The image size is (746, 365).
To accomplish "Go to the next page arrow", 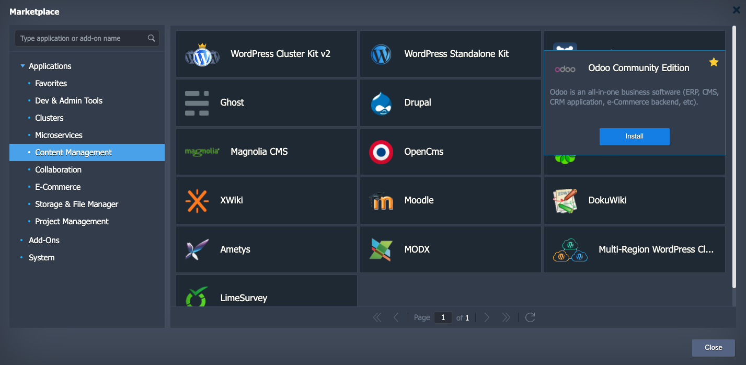I will (487, 317).
